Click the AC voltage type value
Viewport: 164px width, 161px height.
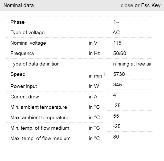click(116, 33)
